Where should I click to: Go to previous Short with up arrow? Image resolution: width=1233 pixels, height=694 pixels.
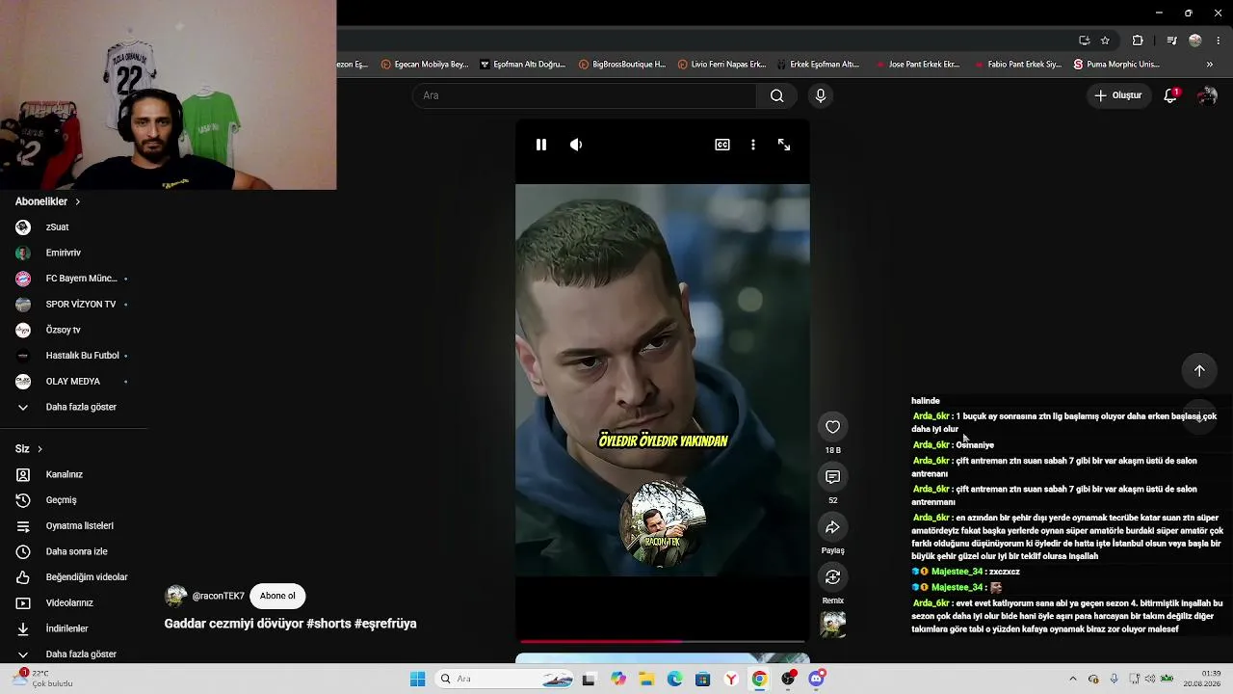(1199, 371)
